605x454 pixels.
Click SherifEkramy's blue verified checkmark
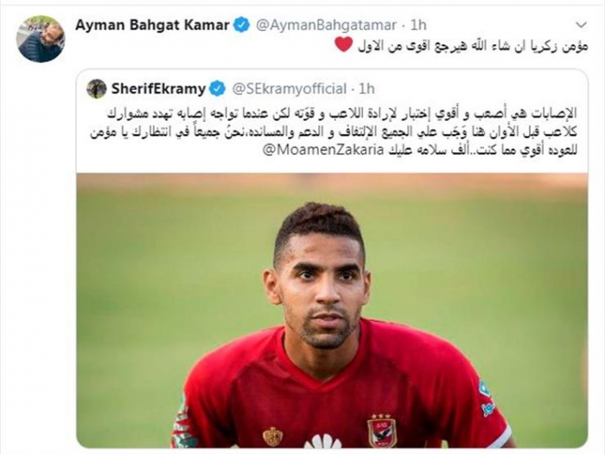click(x=217, y=89)
